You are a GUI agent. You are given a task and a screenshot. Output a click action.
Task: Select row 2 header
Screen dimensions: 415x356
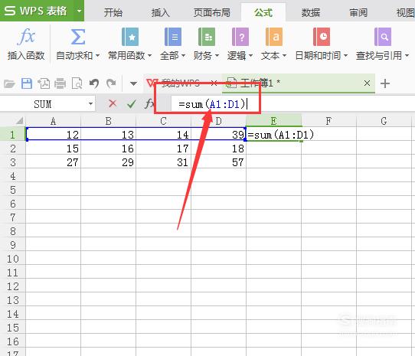coord(13,149)
